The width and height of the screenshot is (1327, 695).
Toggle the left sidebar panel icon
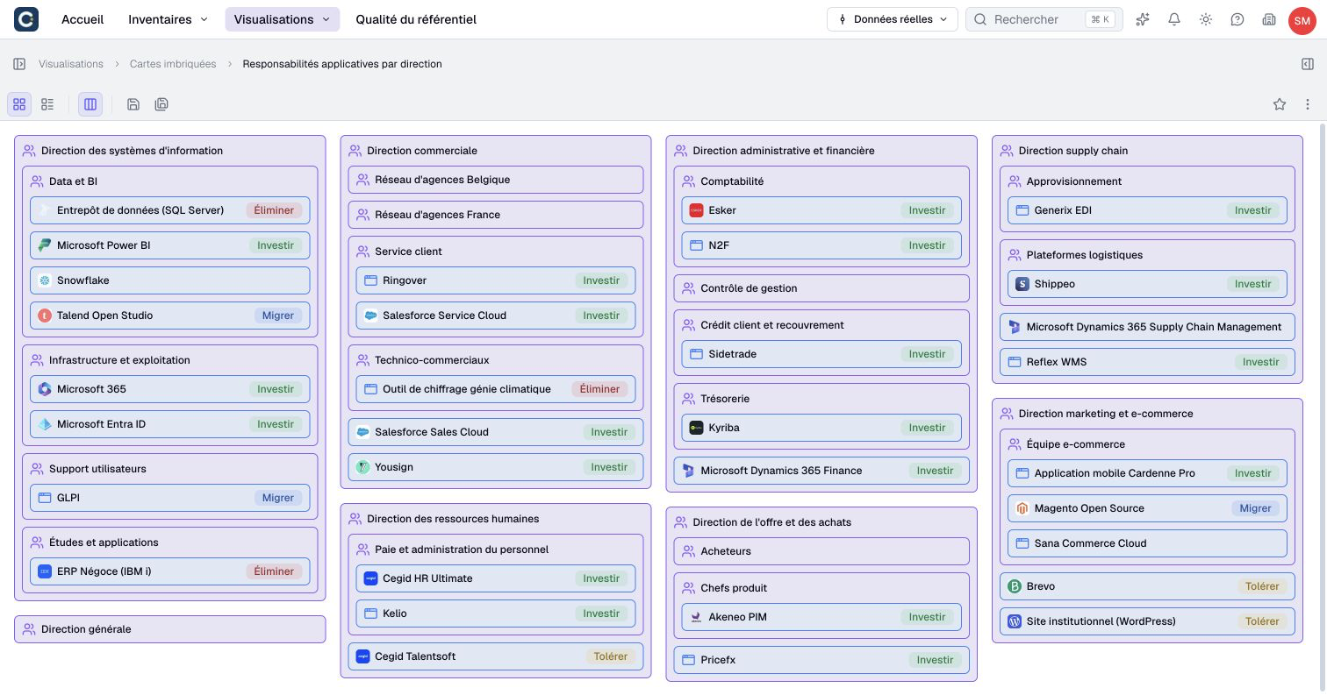[19, 64]
